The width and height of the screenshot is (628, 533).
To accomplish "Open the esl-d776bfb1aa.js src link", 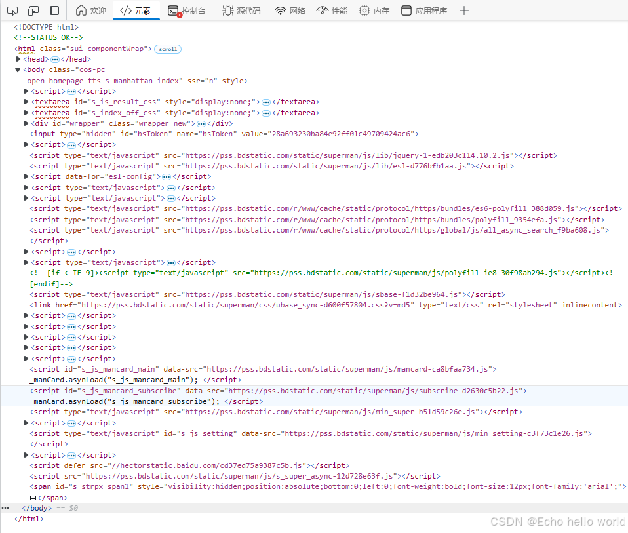I will tap(326, 166).
